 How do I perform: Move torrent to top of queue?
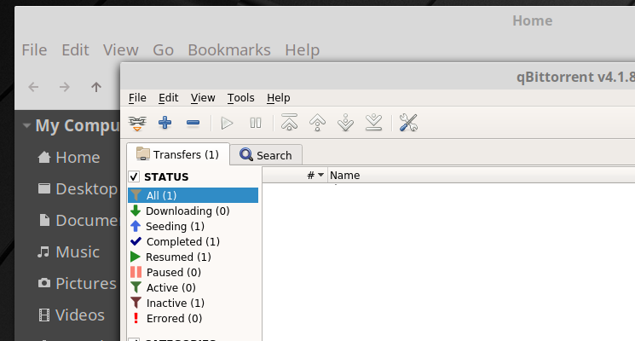[x=289, y=122]
